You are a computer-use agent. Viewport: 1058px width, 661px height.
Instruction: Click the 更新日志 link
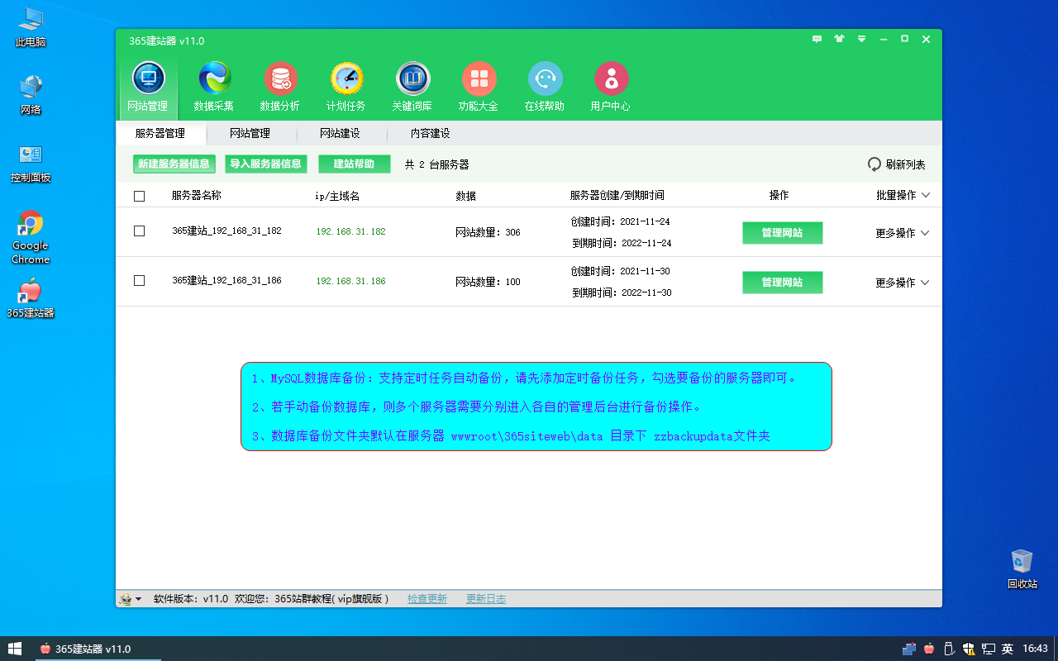pos(486,599)
